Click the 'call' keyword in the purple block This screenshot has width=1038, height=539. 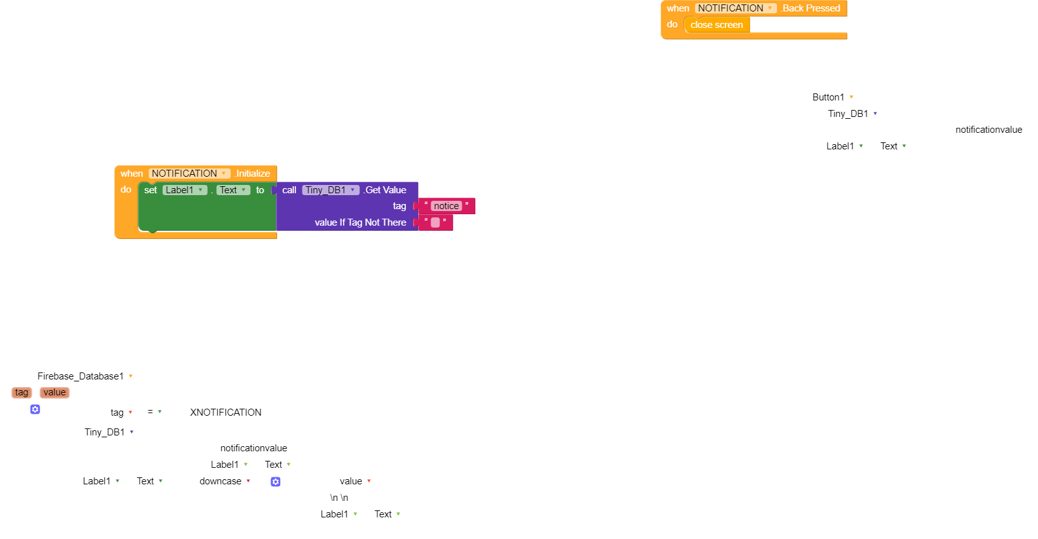[x=289, y=190]
